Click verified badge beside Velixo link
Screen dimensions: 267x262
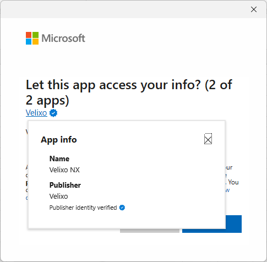[53, 113]
